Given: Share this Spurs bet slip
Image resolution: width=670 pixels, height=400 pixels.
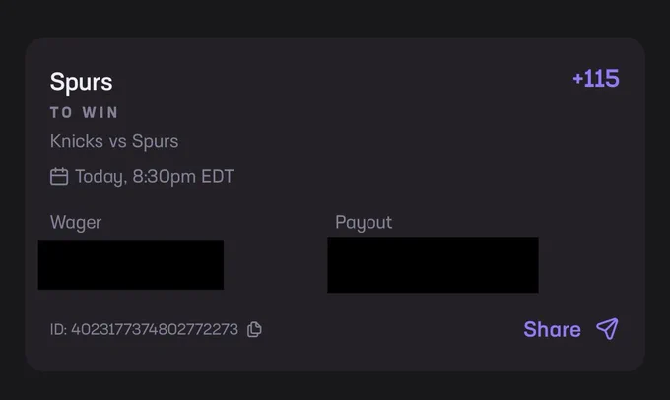Looking at the screenshot, I should pos(552,329).
